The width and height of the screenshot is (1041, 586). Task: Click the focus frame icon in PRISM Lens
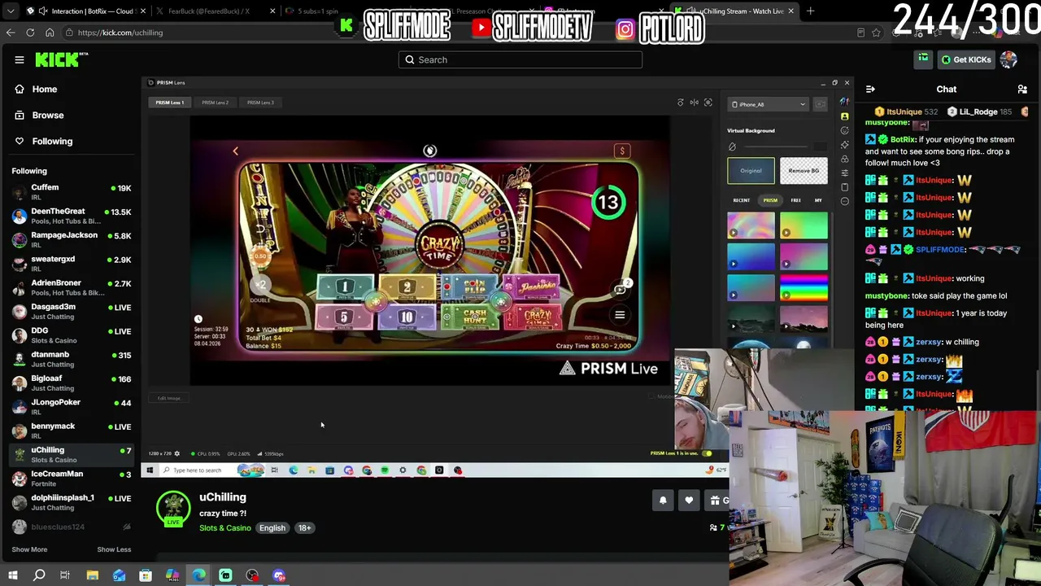click(x=708, y=103)
